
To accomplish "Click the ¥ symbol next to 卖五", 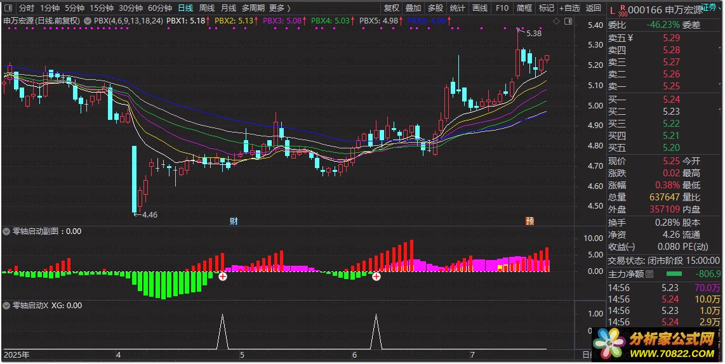I will tap(630, 38).
